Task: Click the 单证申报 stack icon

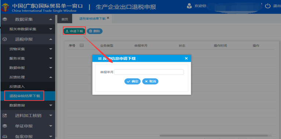Action: [5, 126]
